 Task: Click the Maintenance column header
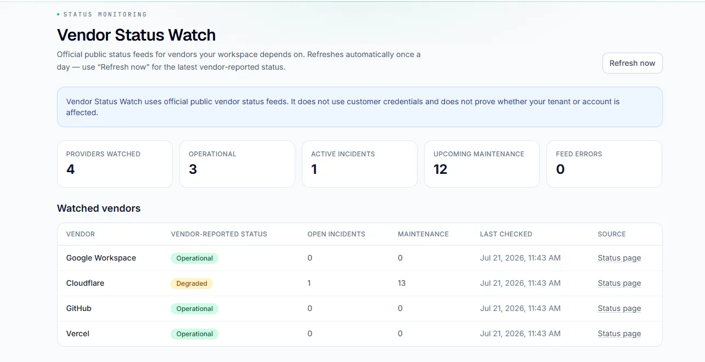point(423,234)
